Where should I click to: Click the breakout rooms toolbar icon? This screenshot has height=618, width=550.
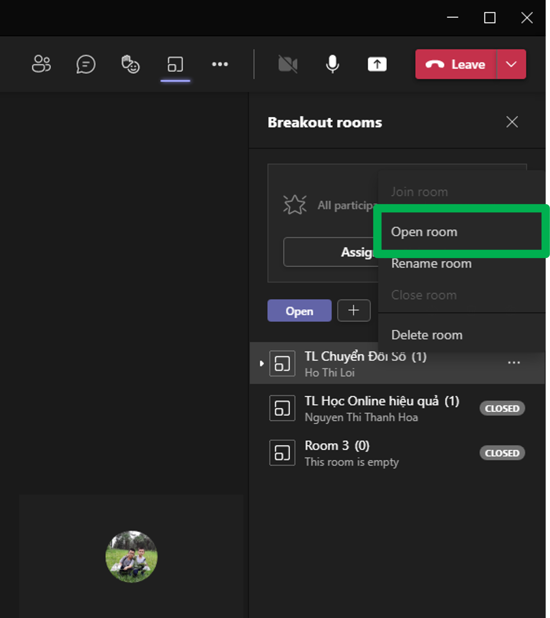175,64
